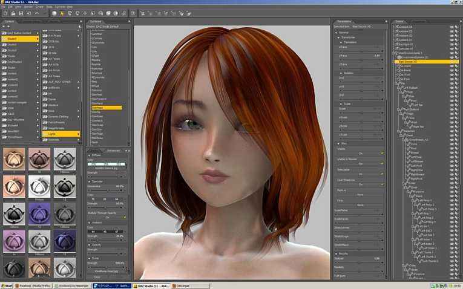
Task: Select the four-arrow translate tool icon
Action: (85, 13)
